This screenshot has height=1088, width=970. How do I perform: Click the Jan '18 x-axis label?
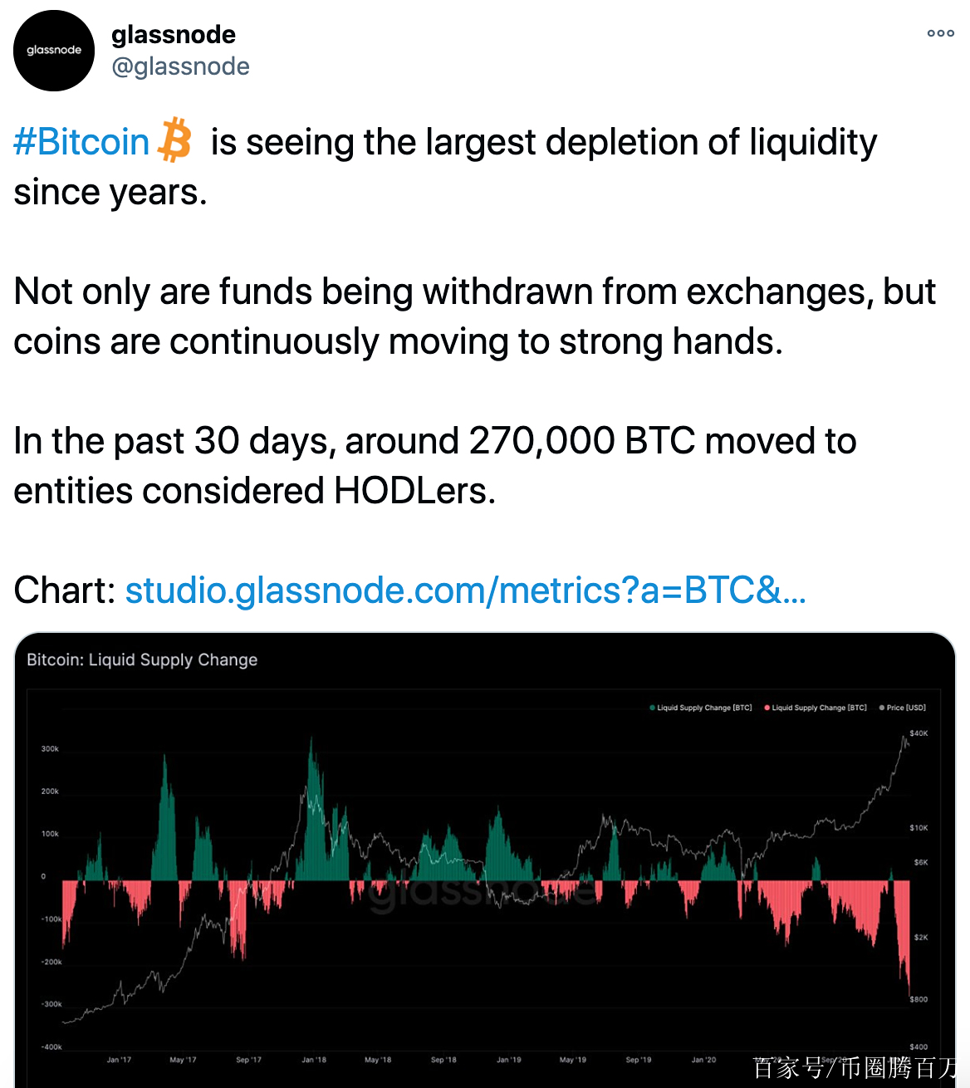click(x=314, y=1060)
